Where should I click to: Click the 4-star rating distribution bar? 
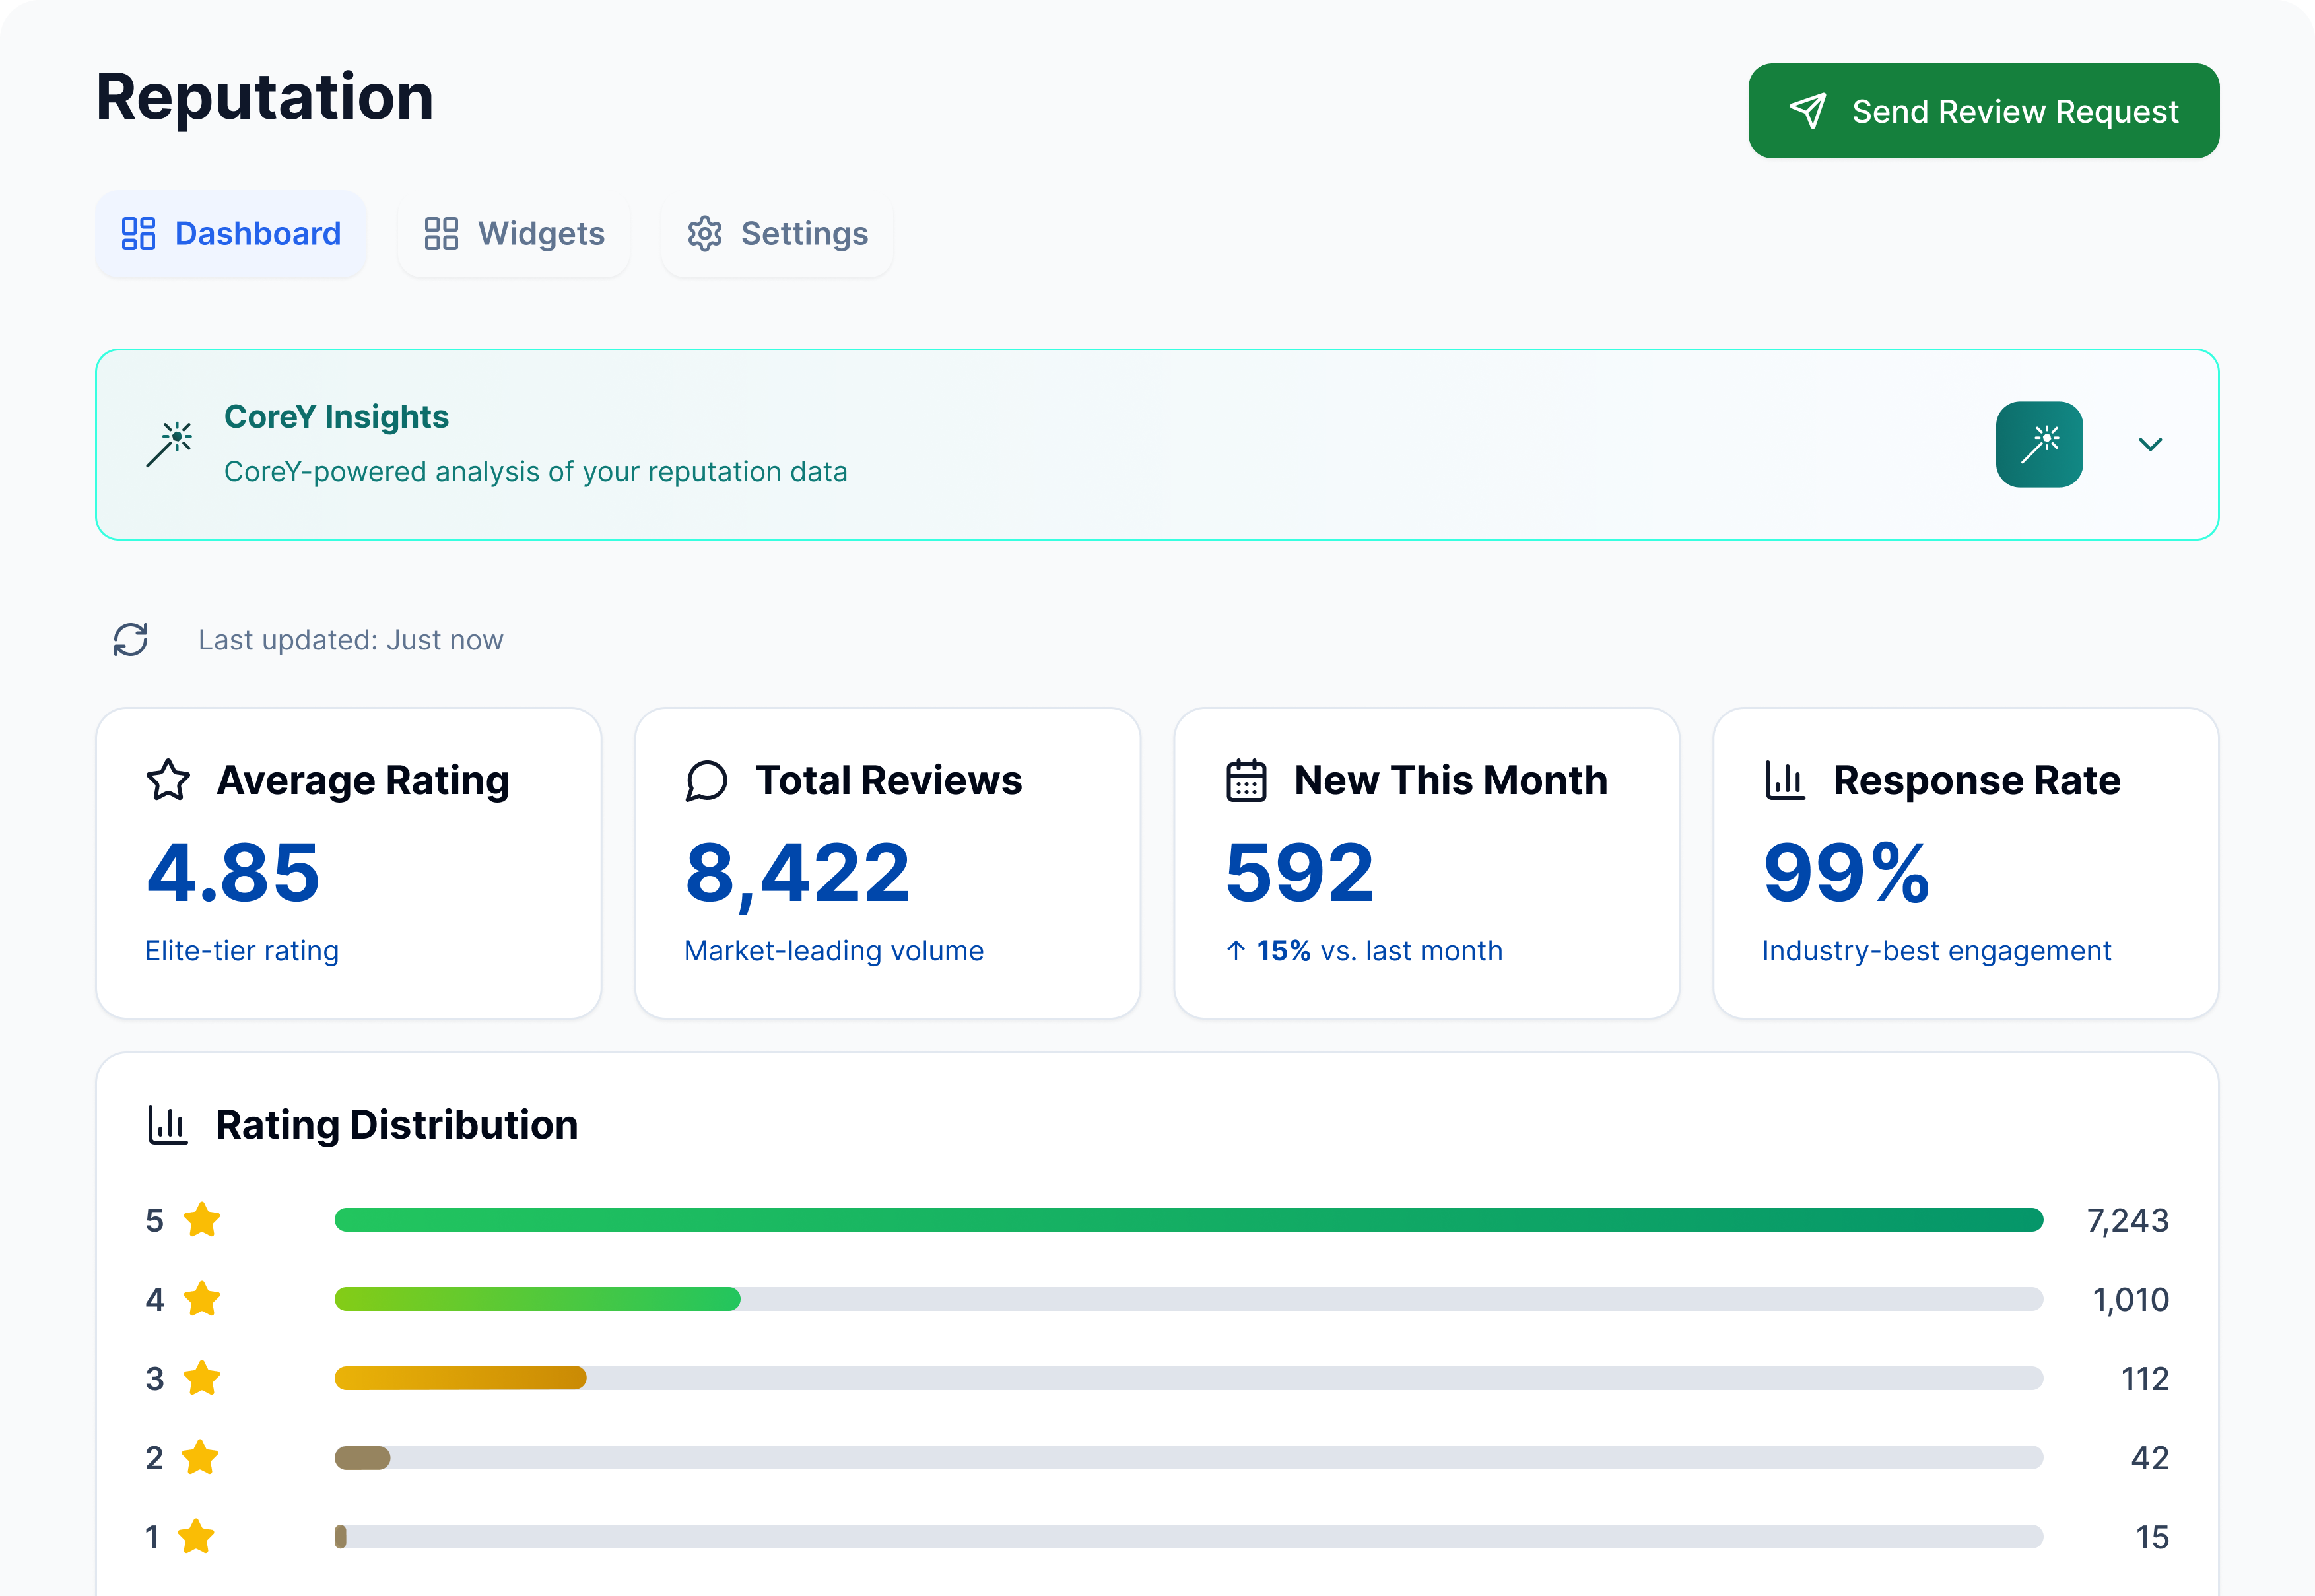[538, 1299]
